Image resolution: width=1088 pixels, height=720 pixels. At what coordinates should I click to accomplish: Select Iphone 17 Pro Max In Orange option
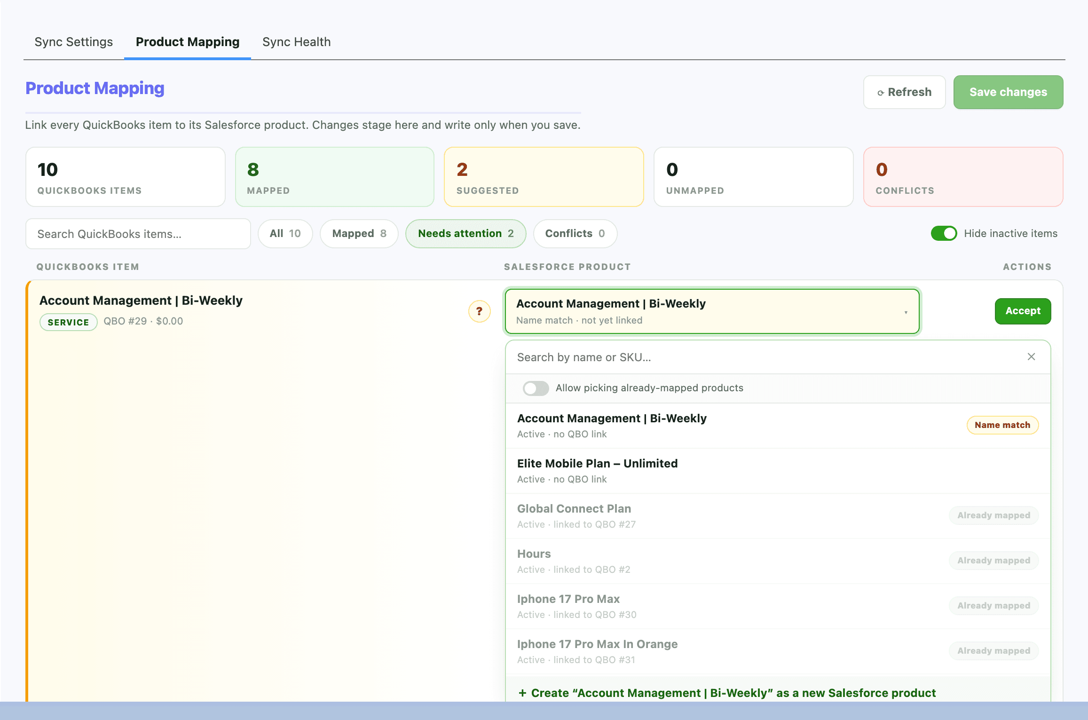(x=778, y=651)
